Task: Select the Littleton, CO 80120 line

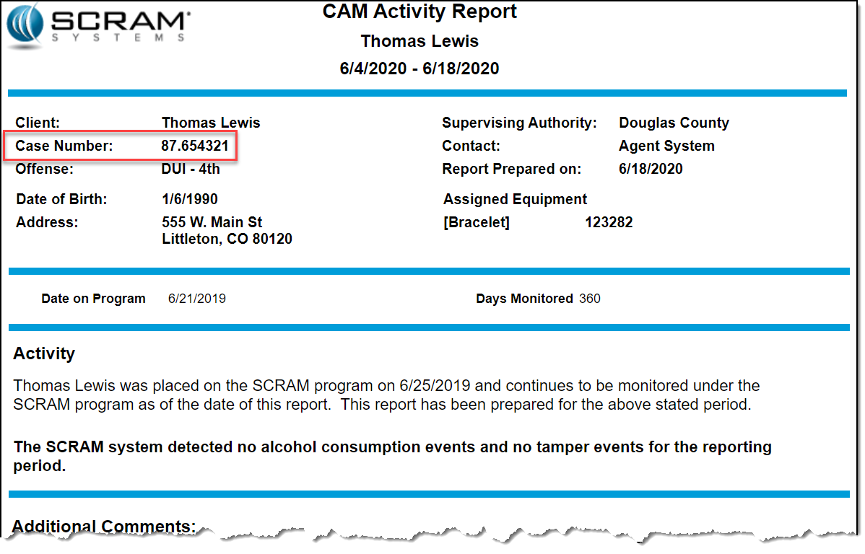Action: click(227, 239)
